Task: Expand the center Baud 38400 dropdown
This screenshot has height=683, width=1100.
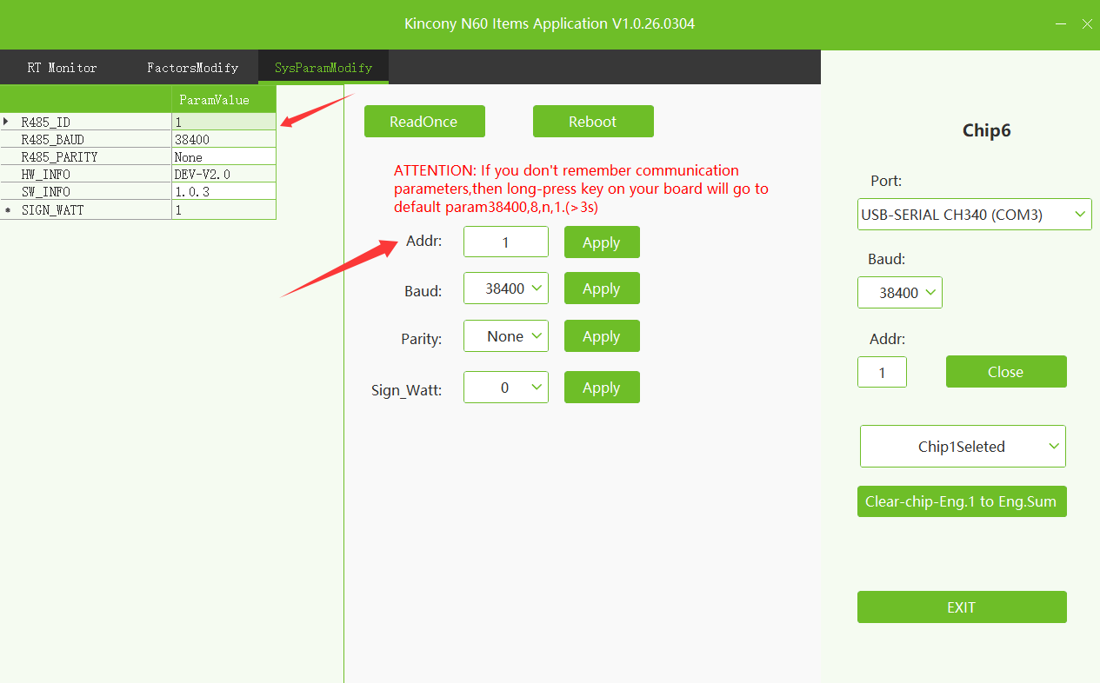Action: tap(506, 288)
